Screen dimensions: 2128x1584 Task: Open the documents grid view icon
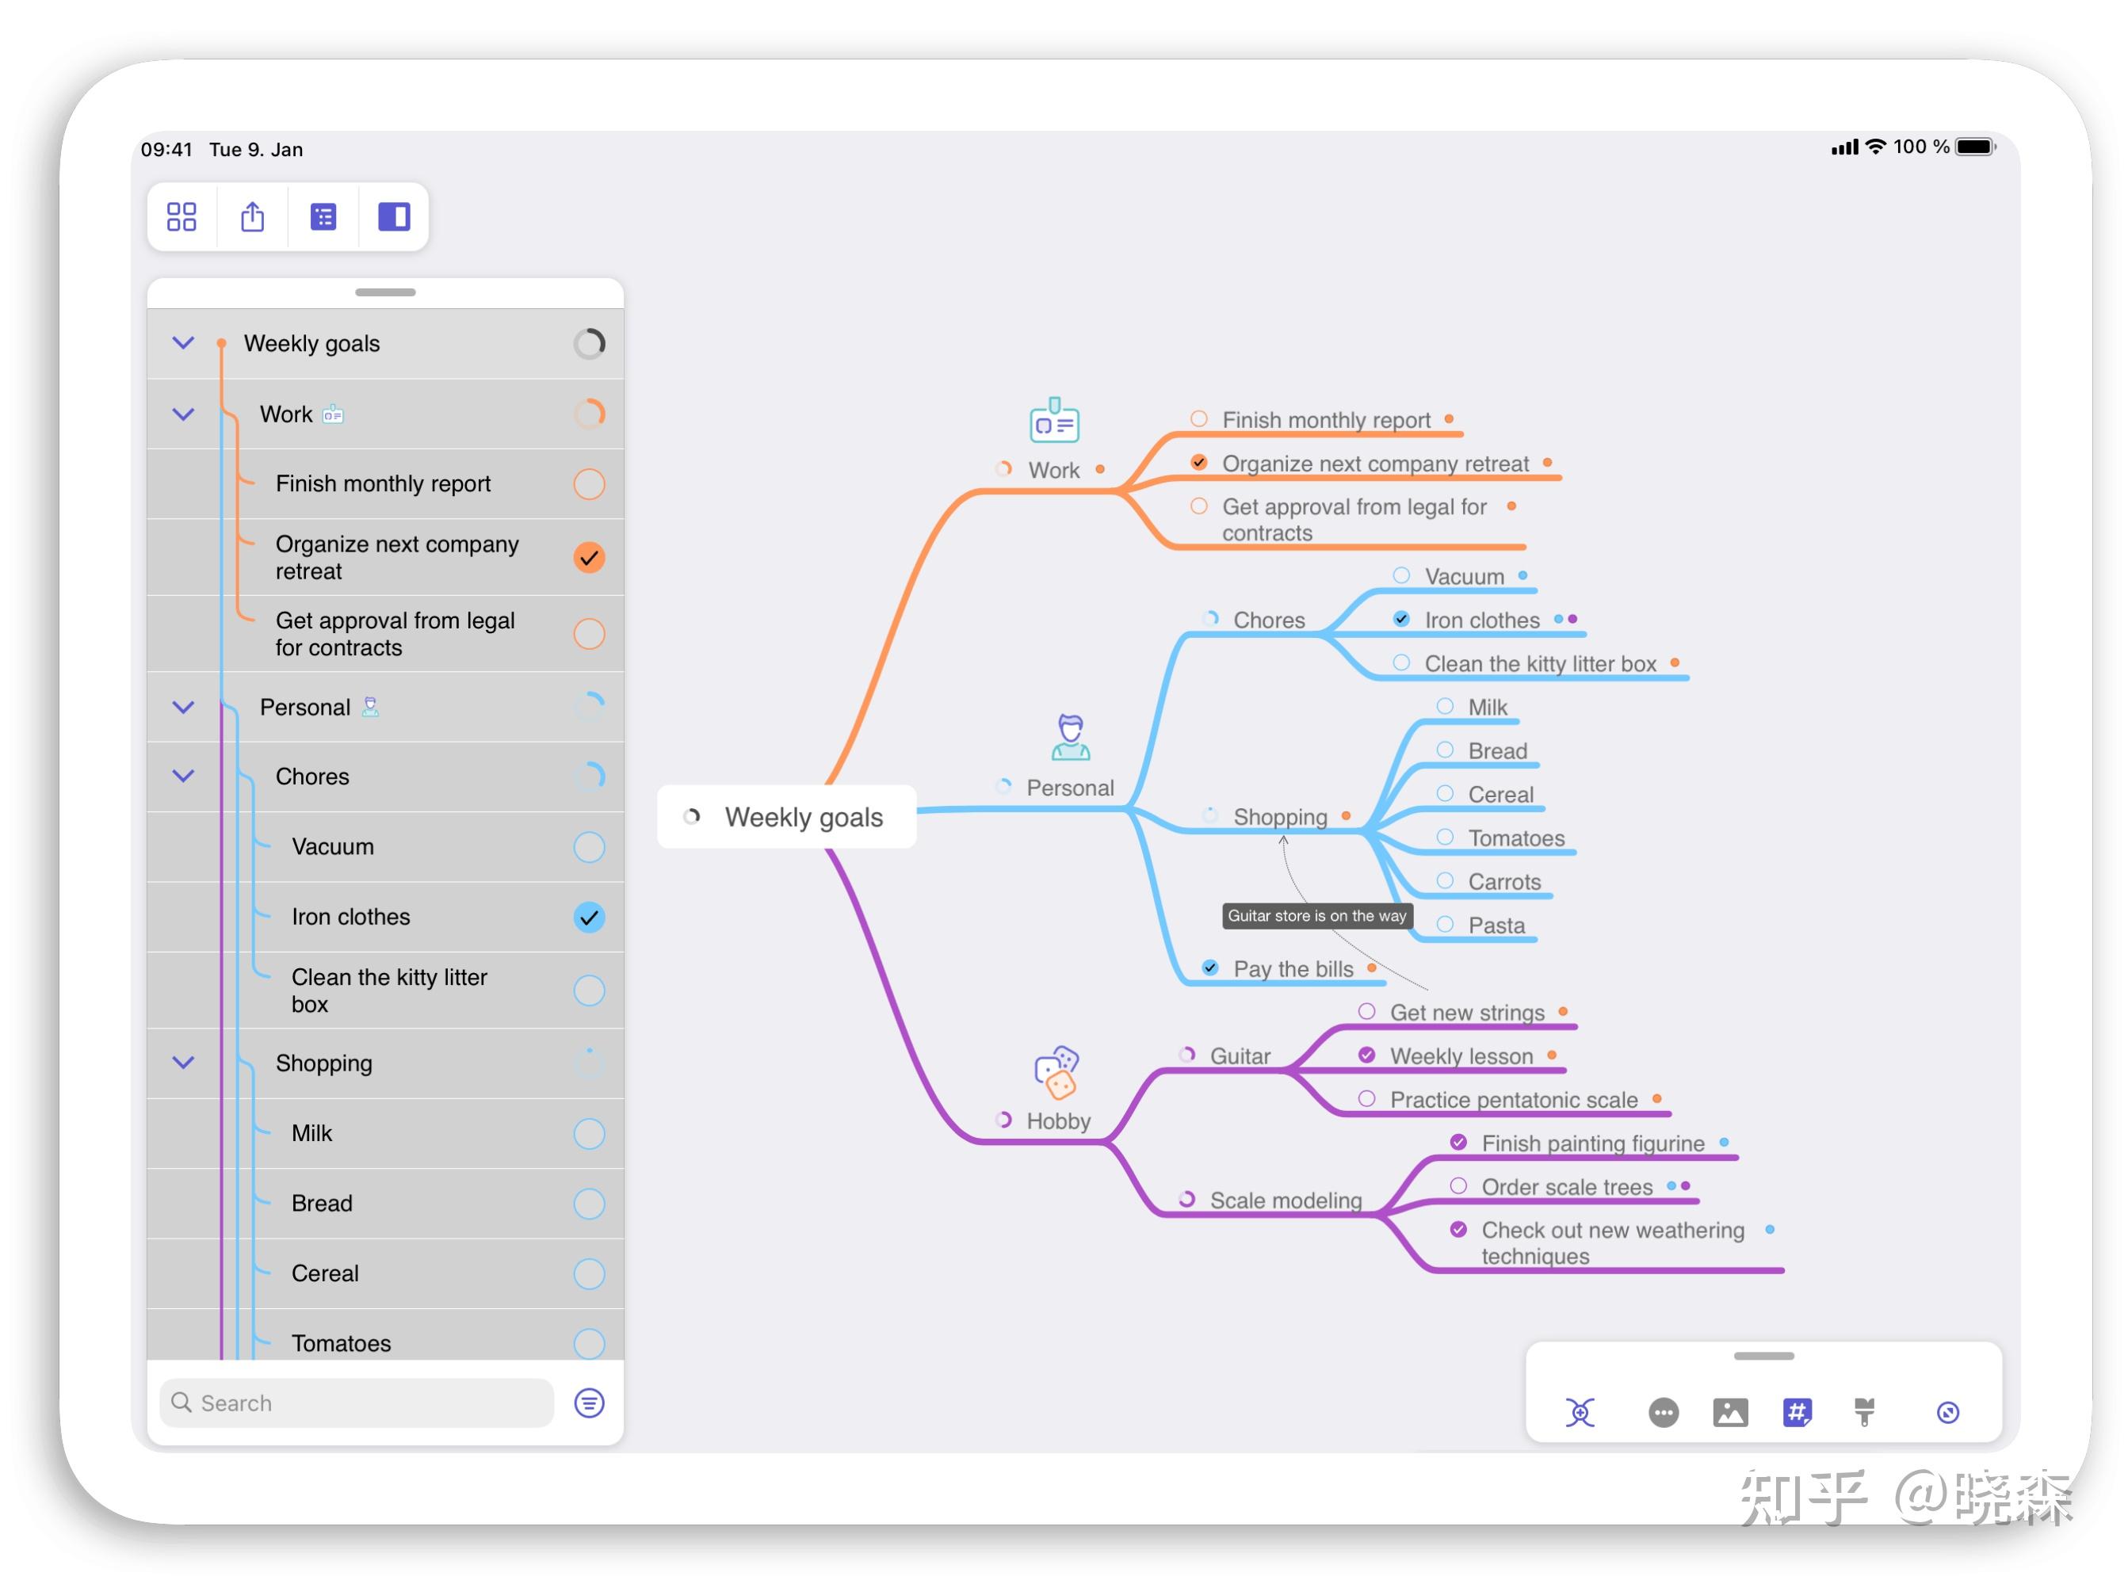[x=181, y=216]
